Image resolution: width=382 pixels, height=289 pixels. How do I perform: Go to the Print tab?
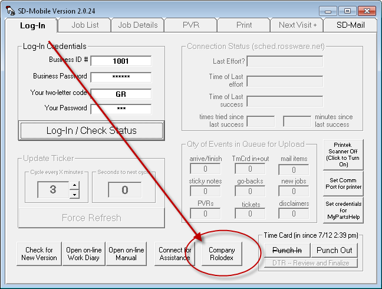click(x=243, y=25)
